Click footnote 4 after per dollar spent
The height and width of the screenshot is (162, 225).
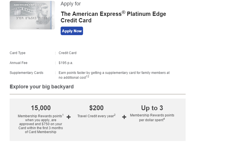point(164,119)
